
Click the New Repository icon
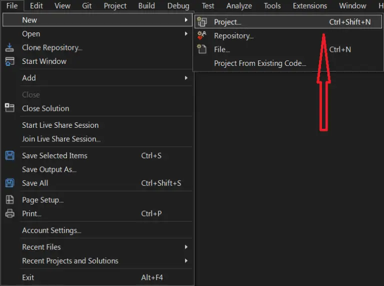[202, 35]
